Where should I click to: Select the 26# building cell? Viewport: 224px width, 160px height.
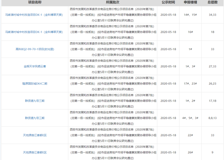[190, 152]
